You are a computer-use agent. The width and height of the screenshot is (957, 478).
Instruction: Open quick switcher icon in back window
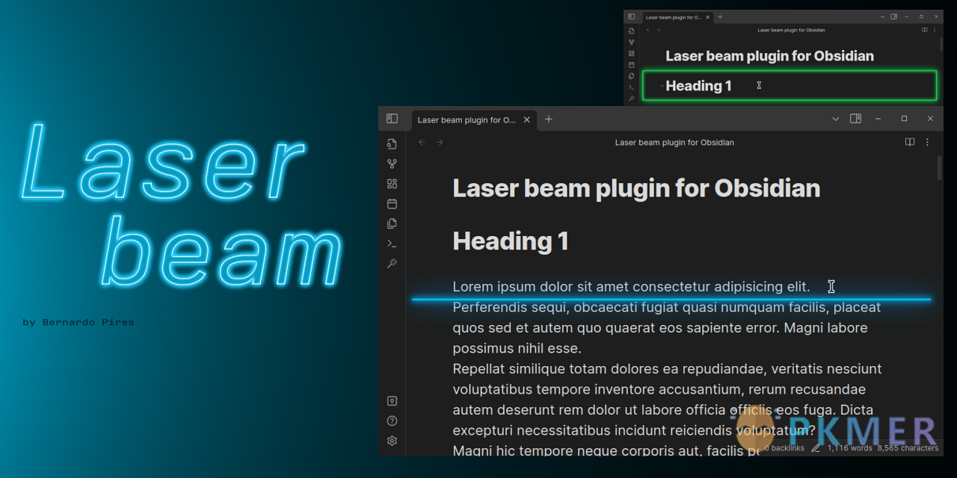631,31
